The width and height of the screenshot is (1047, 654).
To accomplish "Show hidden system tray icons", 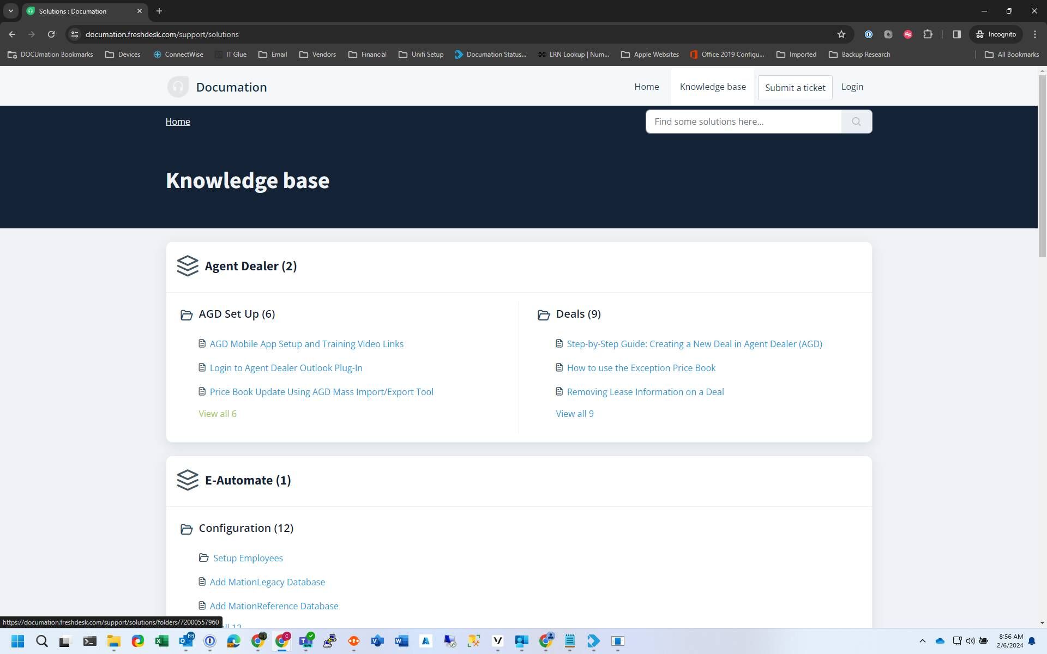I will click(922, 641).
